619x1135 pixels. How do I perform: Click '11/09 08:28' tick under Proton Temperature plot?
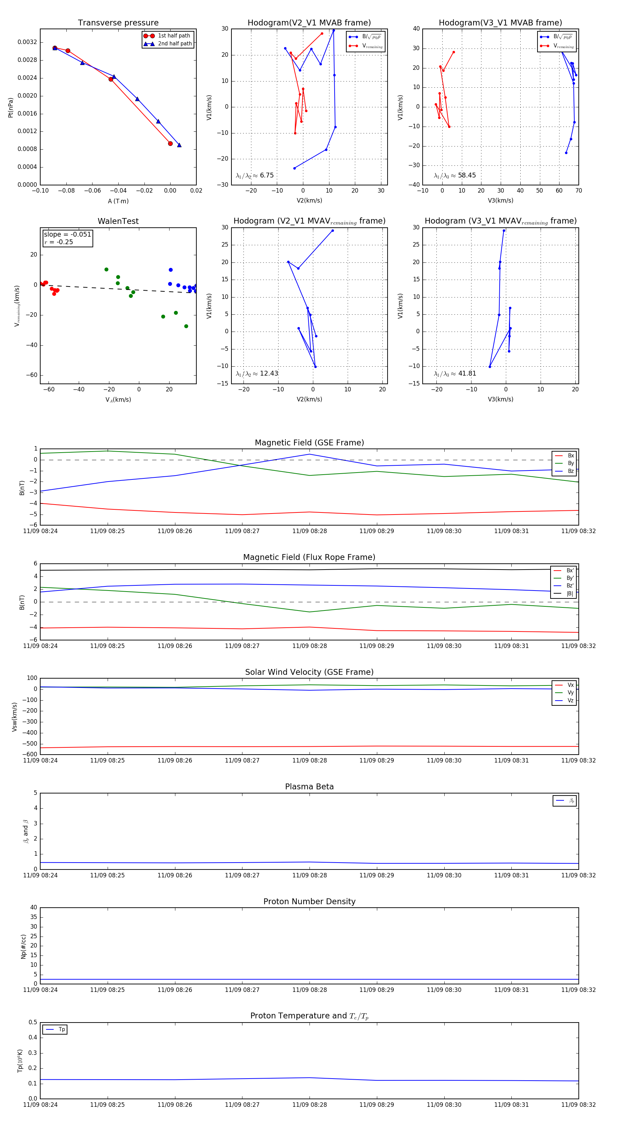pyautogui.click(x=309, y=1105)
